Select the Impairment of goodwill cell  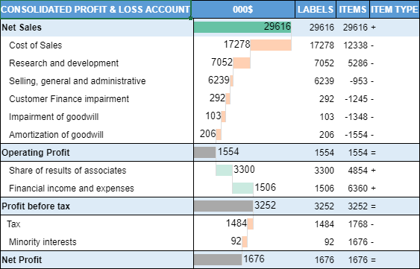[x=97, y=117]
